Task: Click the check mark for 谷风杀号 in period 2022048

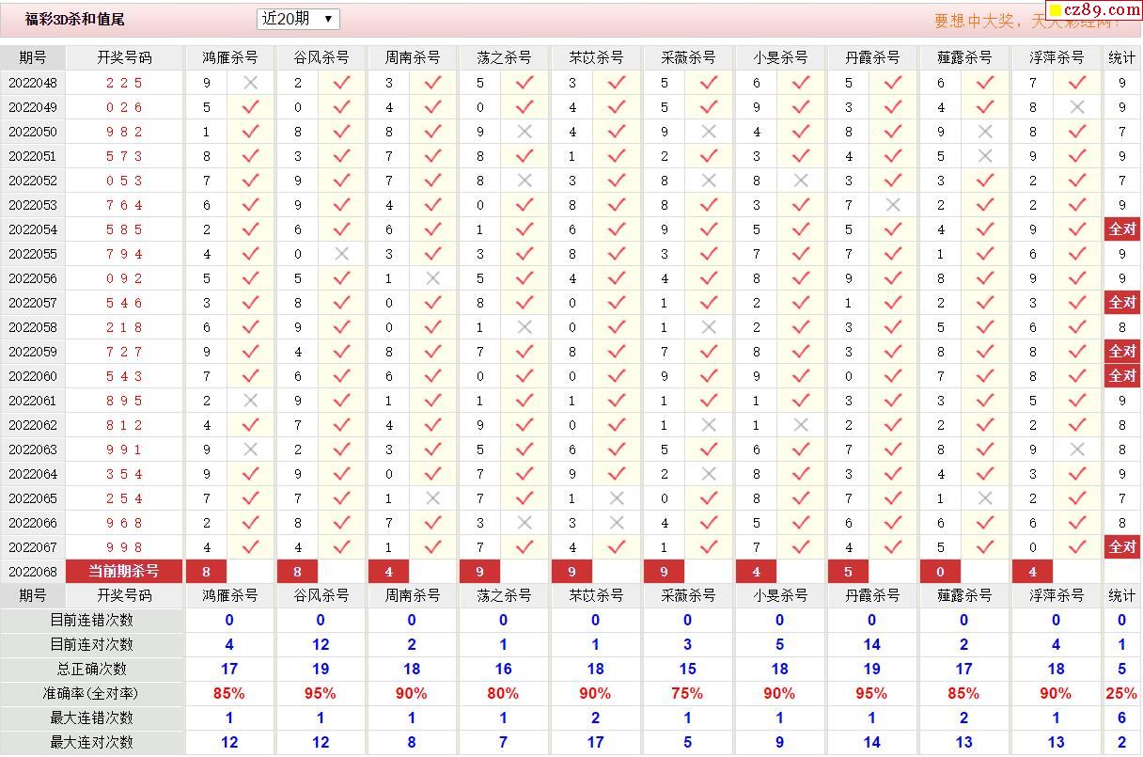Action: (341, 83)
